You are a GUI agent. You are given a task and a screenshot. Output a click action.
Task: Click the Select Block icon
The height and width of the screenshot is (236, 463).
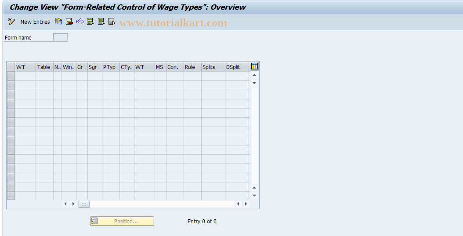click(x=101, y=21)
